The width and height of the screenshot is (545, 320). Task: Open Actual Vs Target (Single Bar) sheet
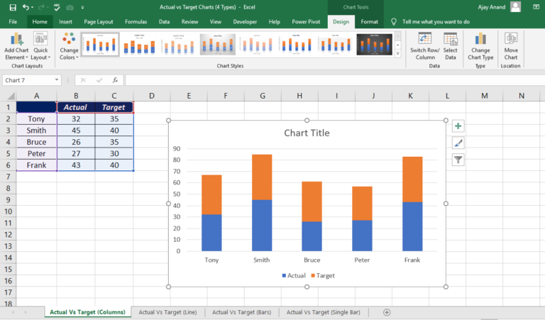click(x=324, y=312)
